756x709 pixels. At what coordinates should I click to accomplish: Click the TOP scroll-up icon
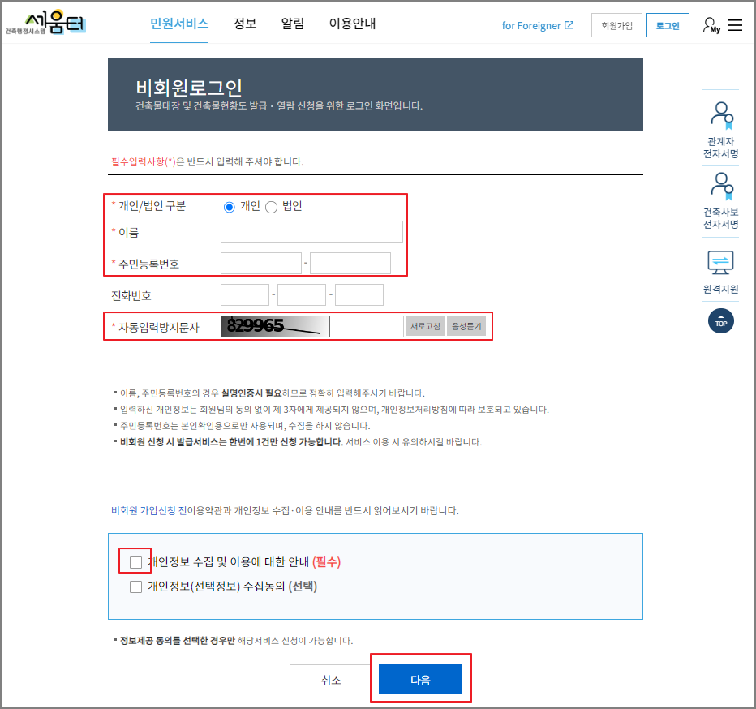coord(720,321)
